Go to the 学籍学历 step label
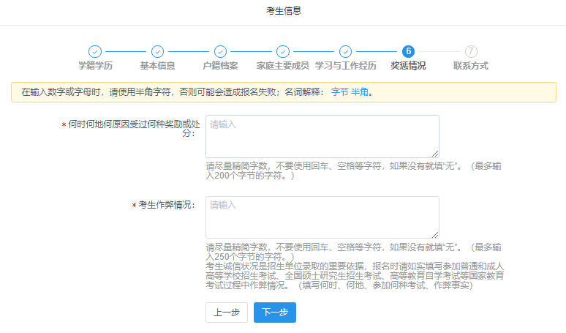 tap(95, 66)
